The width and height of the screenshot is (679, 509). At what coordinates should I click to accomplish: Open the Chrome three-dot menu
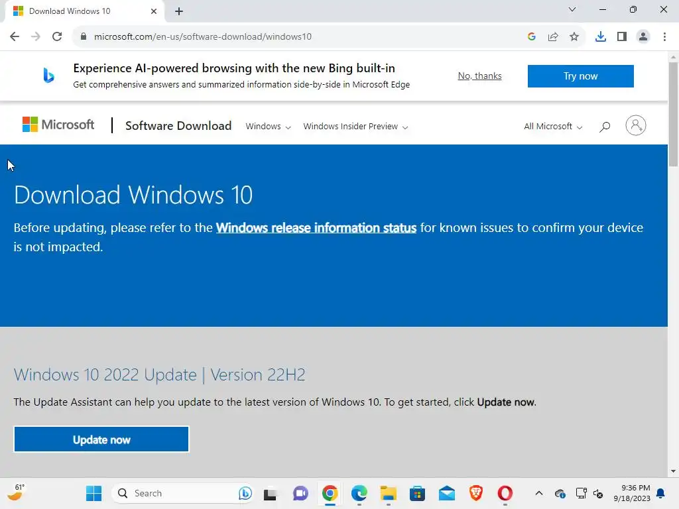(664, 37)
